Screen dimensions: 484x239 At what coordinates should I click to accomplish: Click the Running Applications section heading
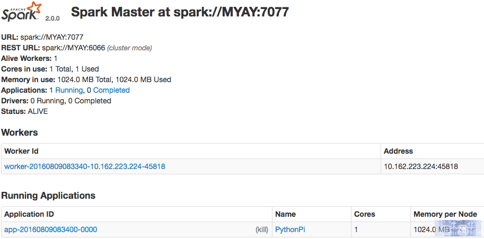[x=48, y=196]
